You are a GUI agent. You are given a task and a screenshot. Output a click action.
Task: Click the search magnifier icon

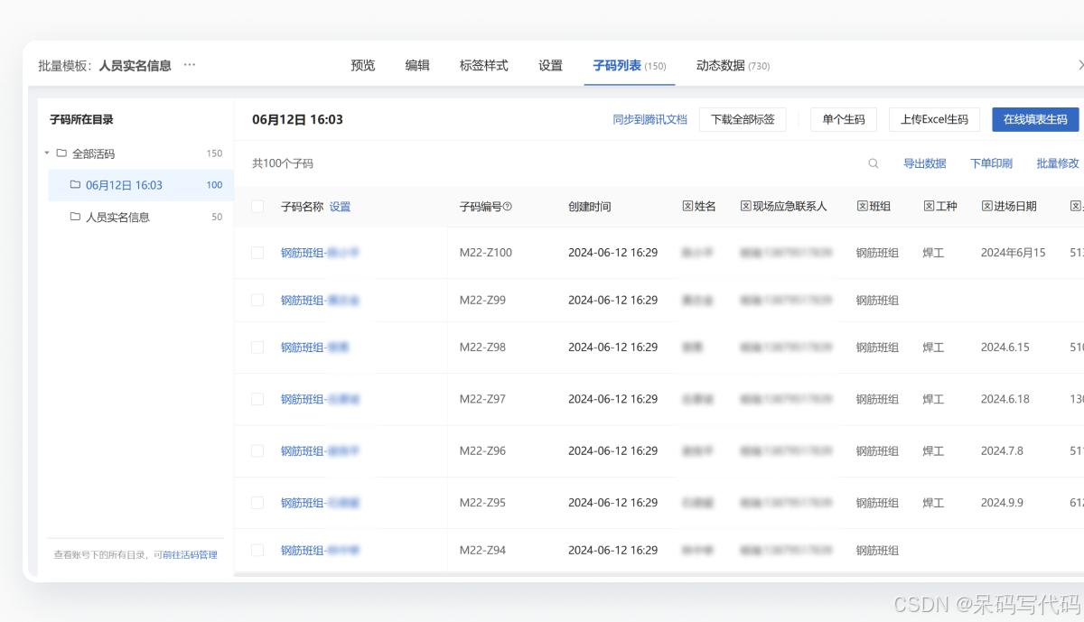[x=874, y=163]
